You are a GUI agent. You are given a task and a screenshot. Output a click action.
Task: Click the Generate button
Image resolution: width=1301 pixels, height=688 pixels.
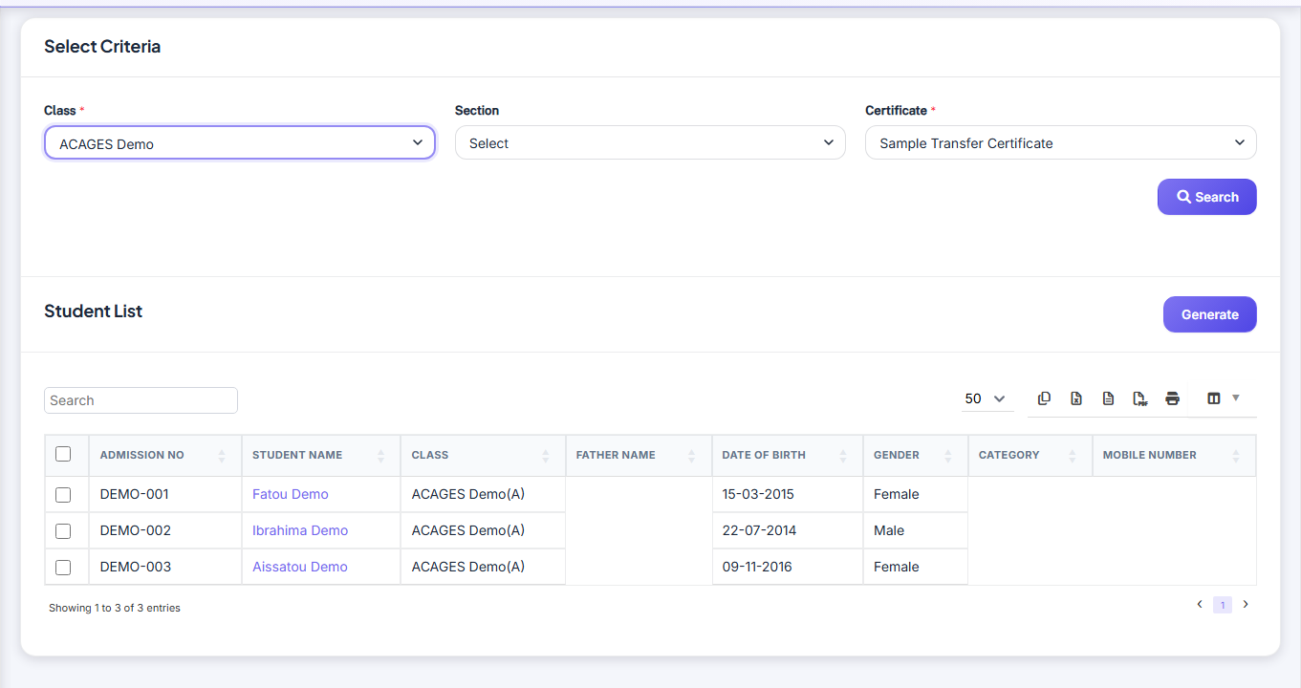coord(1210,314)
